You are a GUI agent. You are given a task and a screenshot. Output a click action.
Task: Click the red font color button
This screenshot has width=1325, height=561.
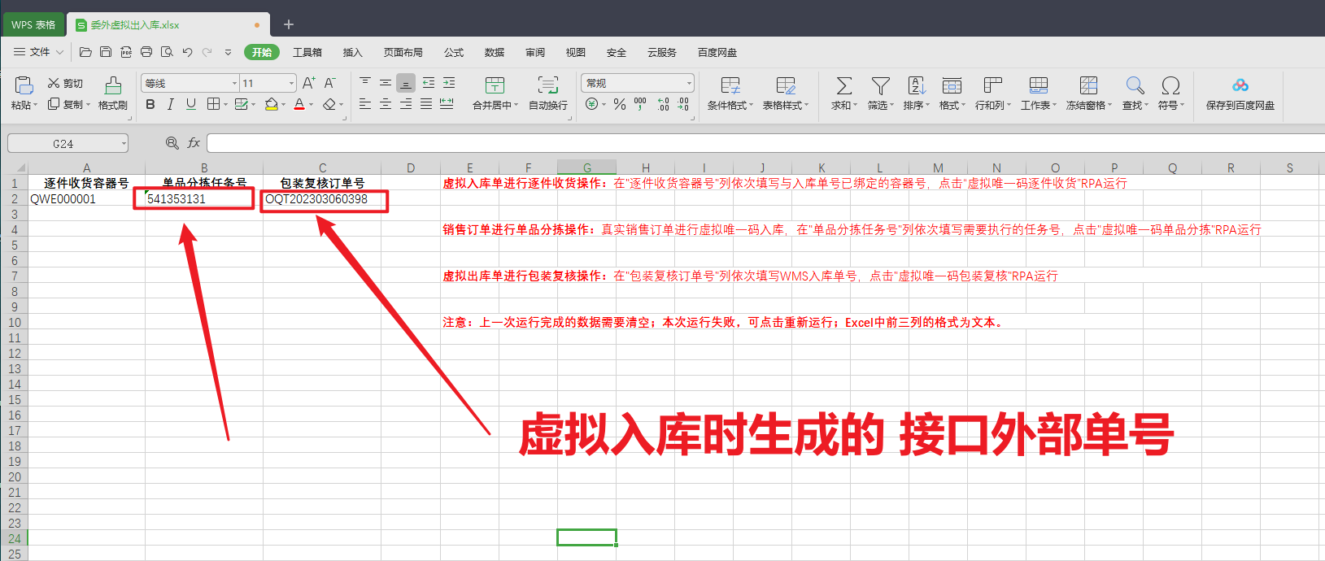tap(299, 104)
